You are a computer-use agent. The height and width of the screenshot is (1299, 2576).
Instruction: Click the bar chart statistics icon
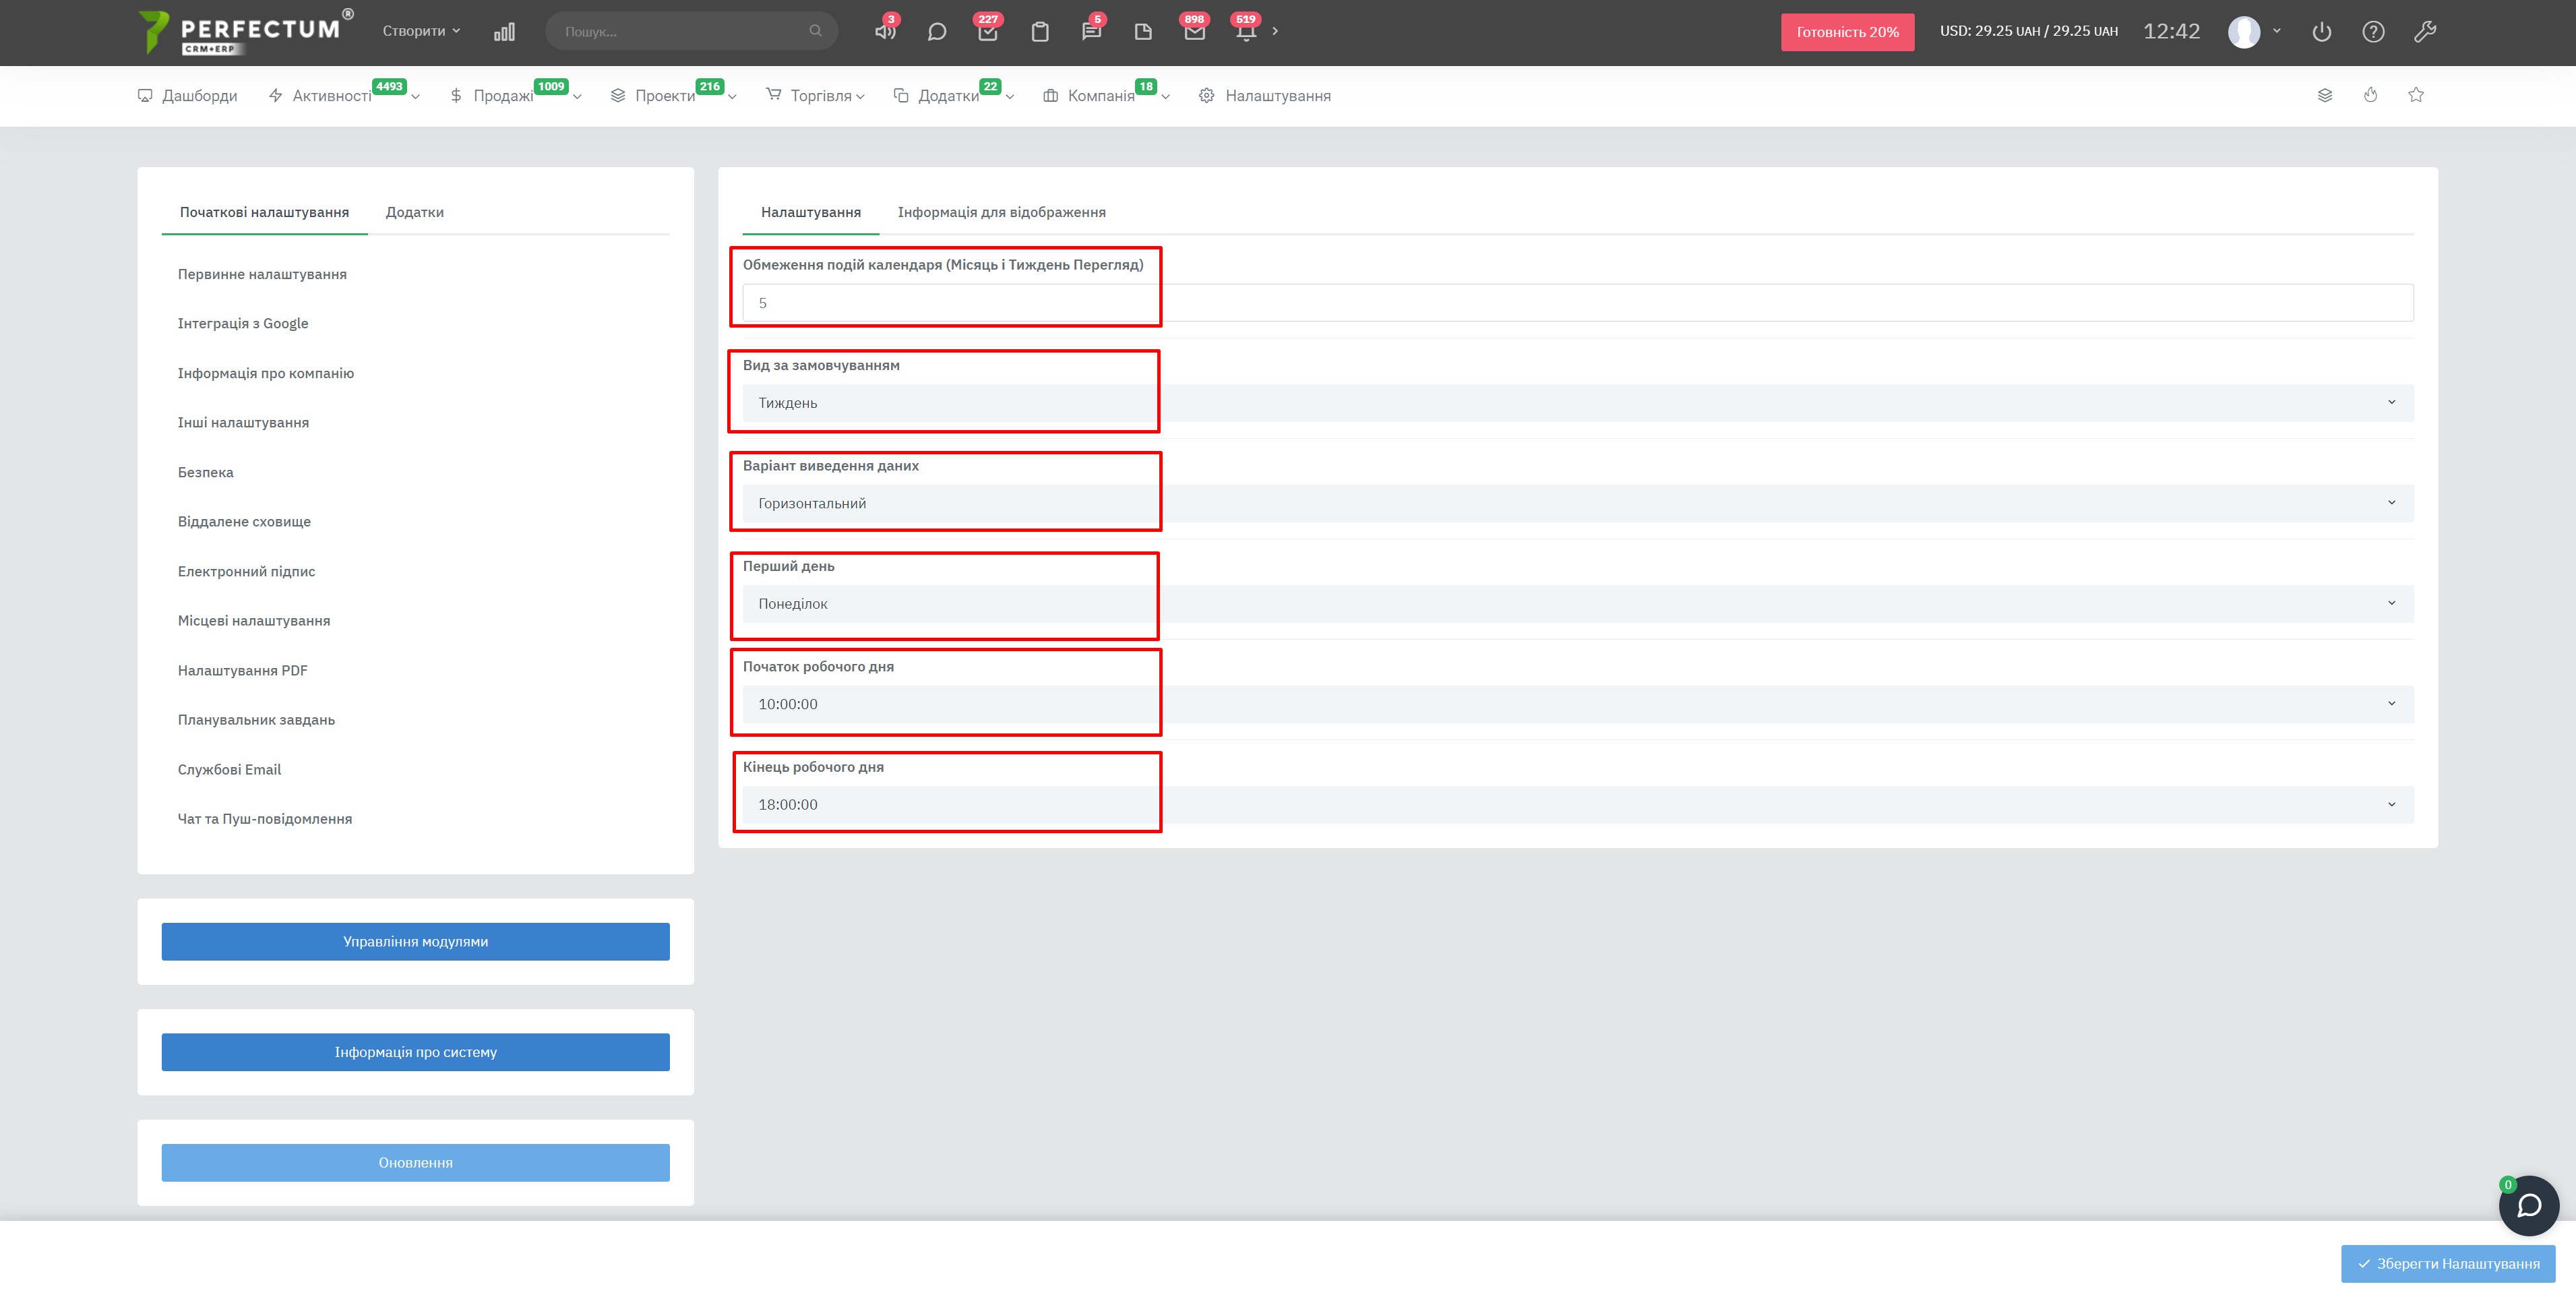click(504, 32)
